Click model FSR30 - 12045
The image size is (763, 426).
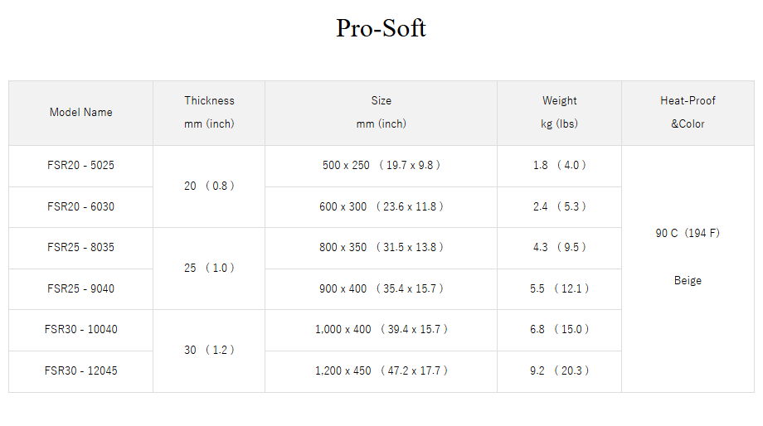coord(81,370)
